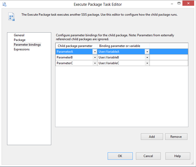Click the Add button

pyautogui.click(x=152, y=137)
